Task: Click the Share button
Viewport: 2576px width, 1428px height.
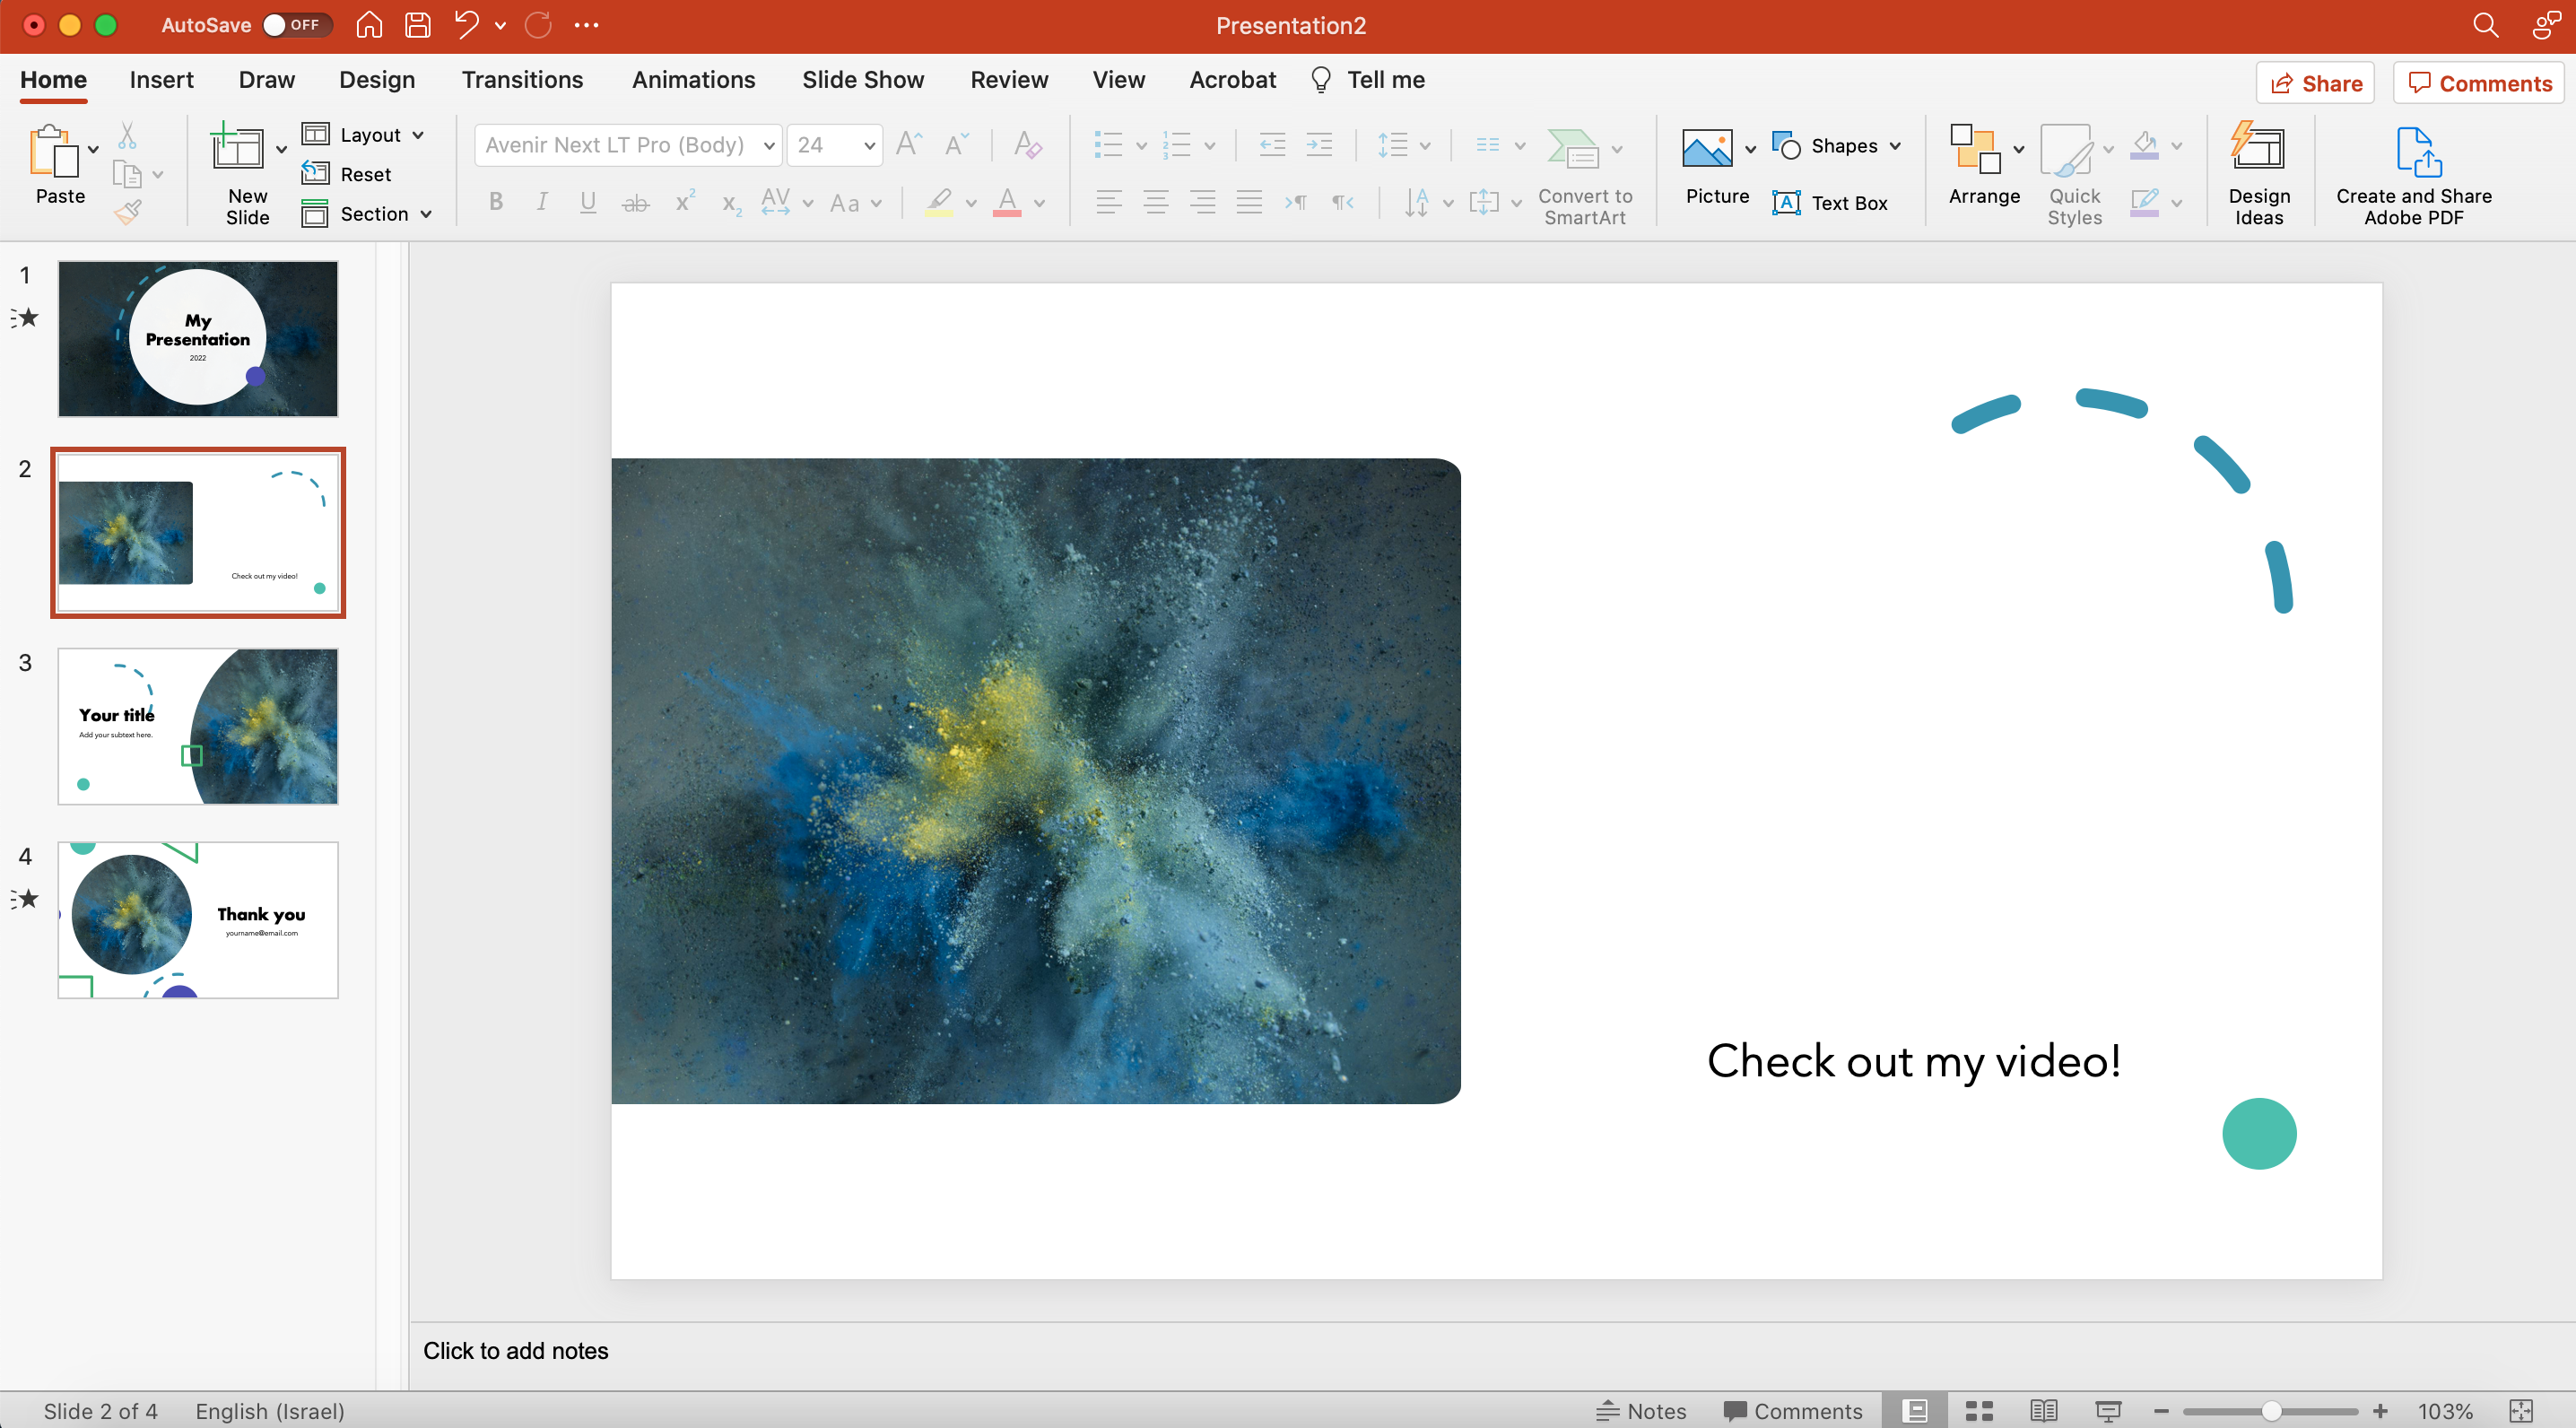Action: tap(2315, 84)
